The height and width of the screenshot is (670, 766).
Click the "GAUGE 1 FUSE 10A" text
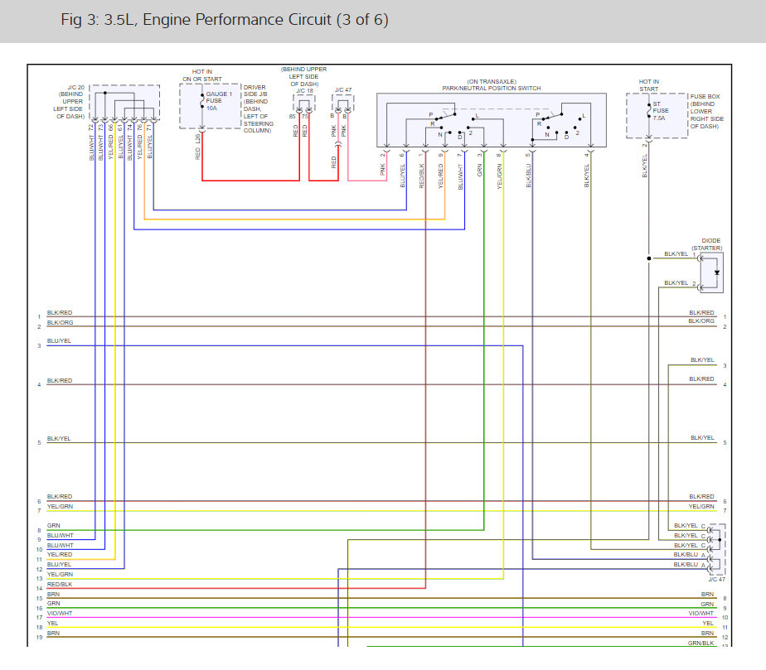coord(219,101)
